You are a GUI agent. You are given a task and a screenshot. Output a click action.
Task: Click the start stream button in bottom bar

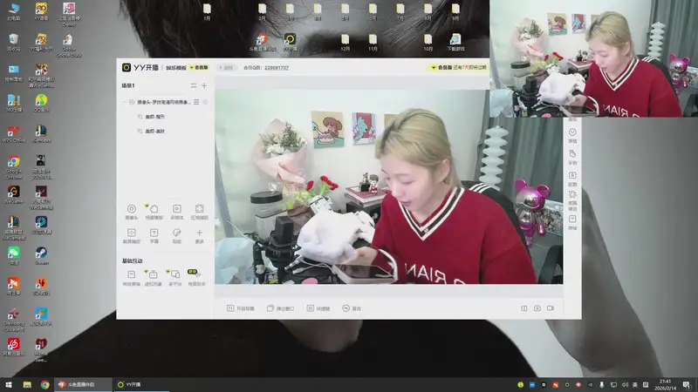click(240, 308)
